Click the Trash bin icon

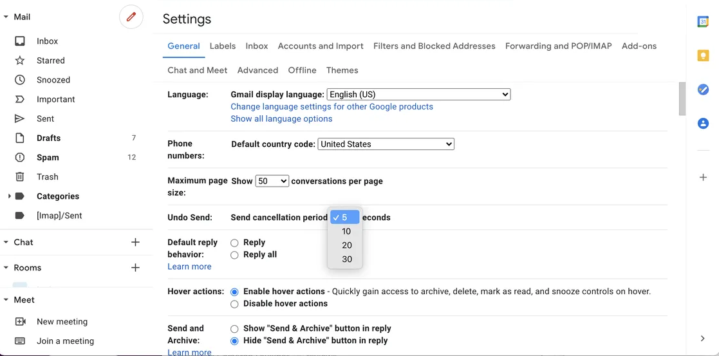point(20,176)
